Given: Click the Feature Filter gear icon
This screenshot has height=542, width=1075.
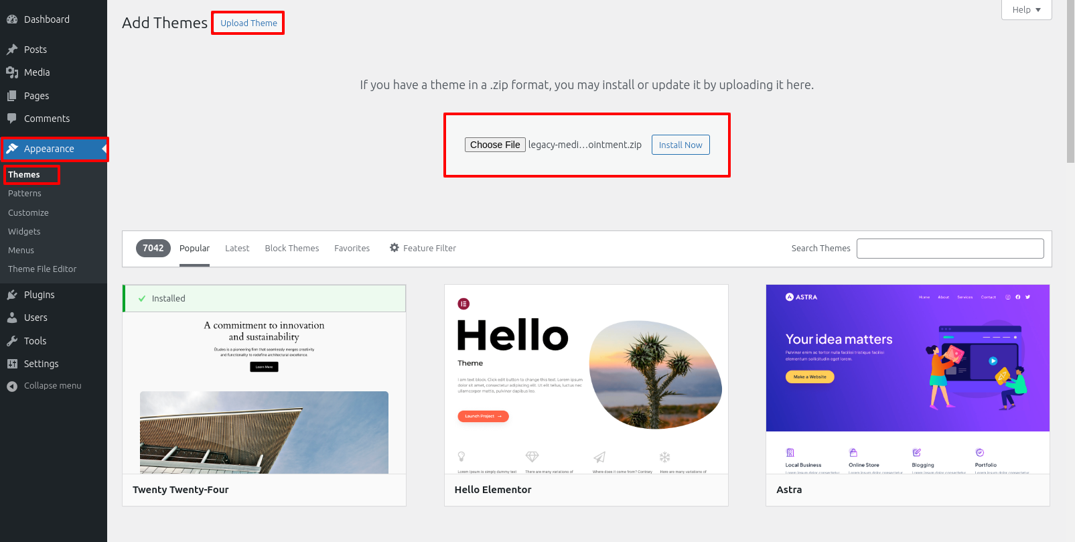Looking at the screenshot, I should (395, 248).
